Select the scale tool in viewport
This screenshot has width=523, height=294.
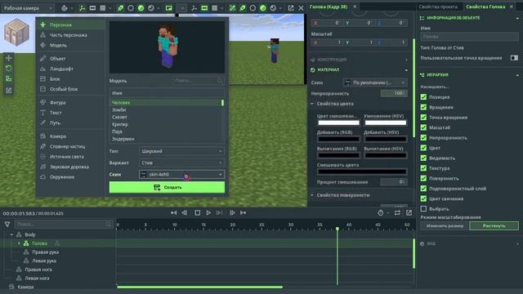(9, 79)
